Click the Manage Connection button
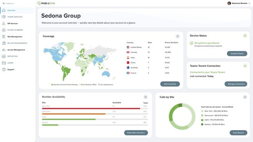 (x=236, y=84)
